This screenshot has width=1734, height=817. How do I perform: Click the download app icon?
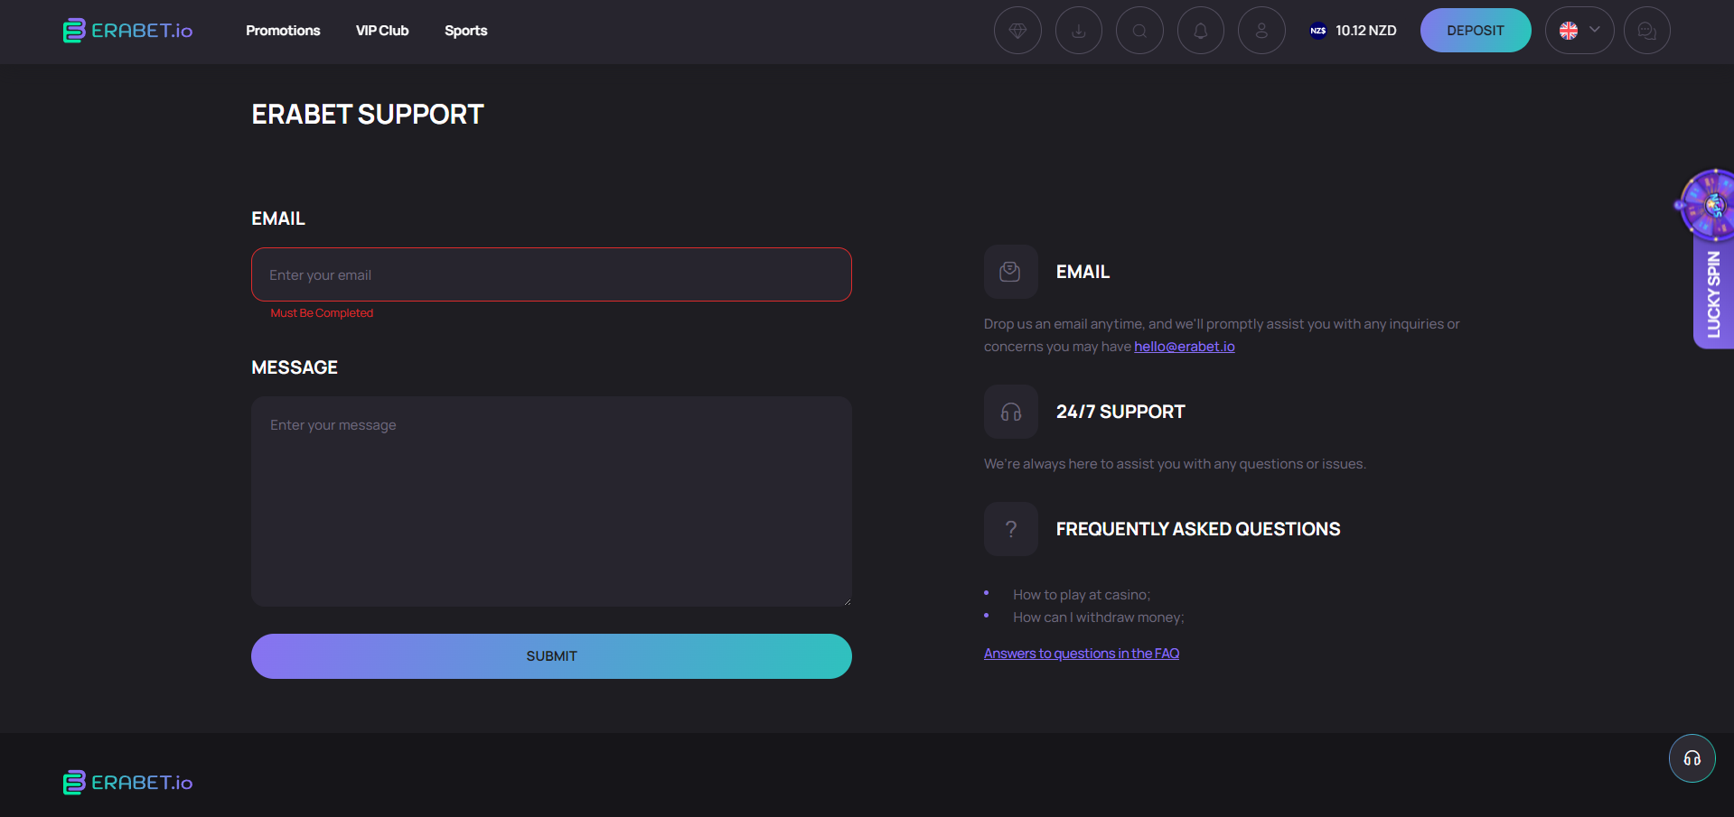[1079, 31]
